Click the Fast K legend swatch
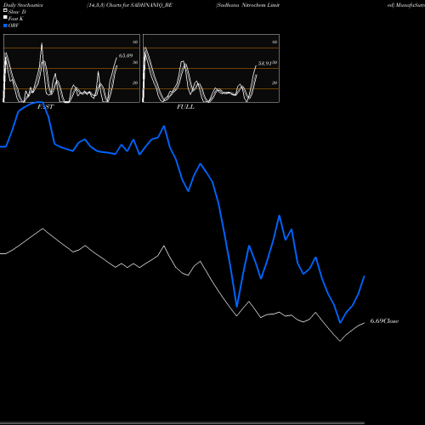This screenshot has width=425, height=425. [x=5, y=17]
